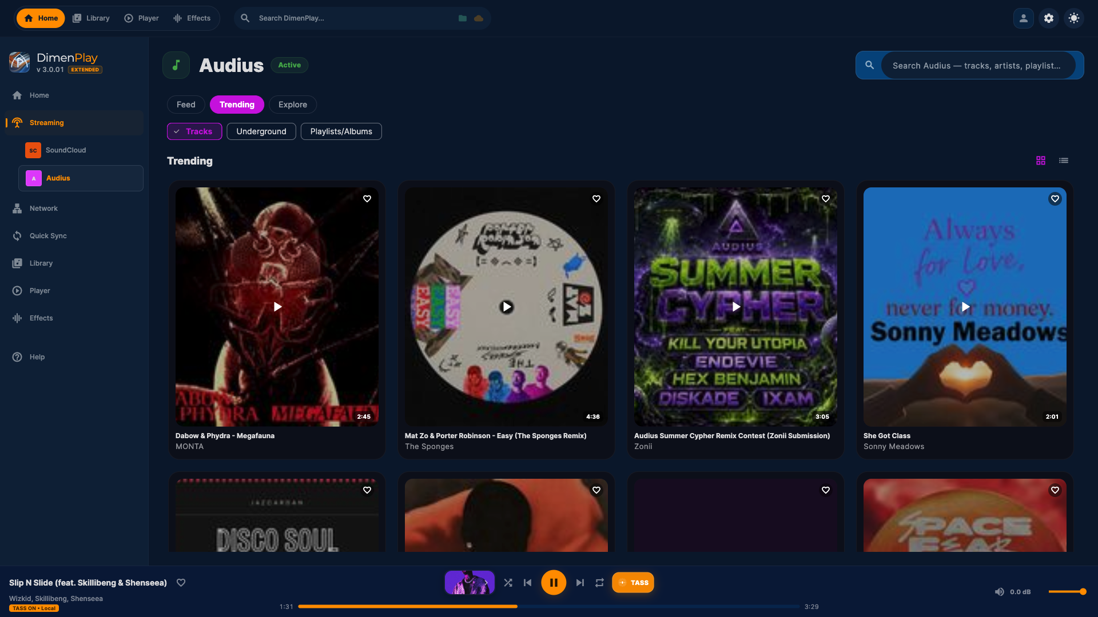Switch to the Explore tab

tap(293, 105)
